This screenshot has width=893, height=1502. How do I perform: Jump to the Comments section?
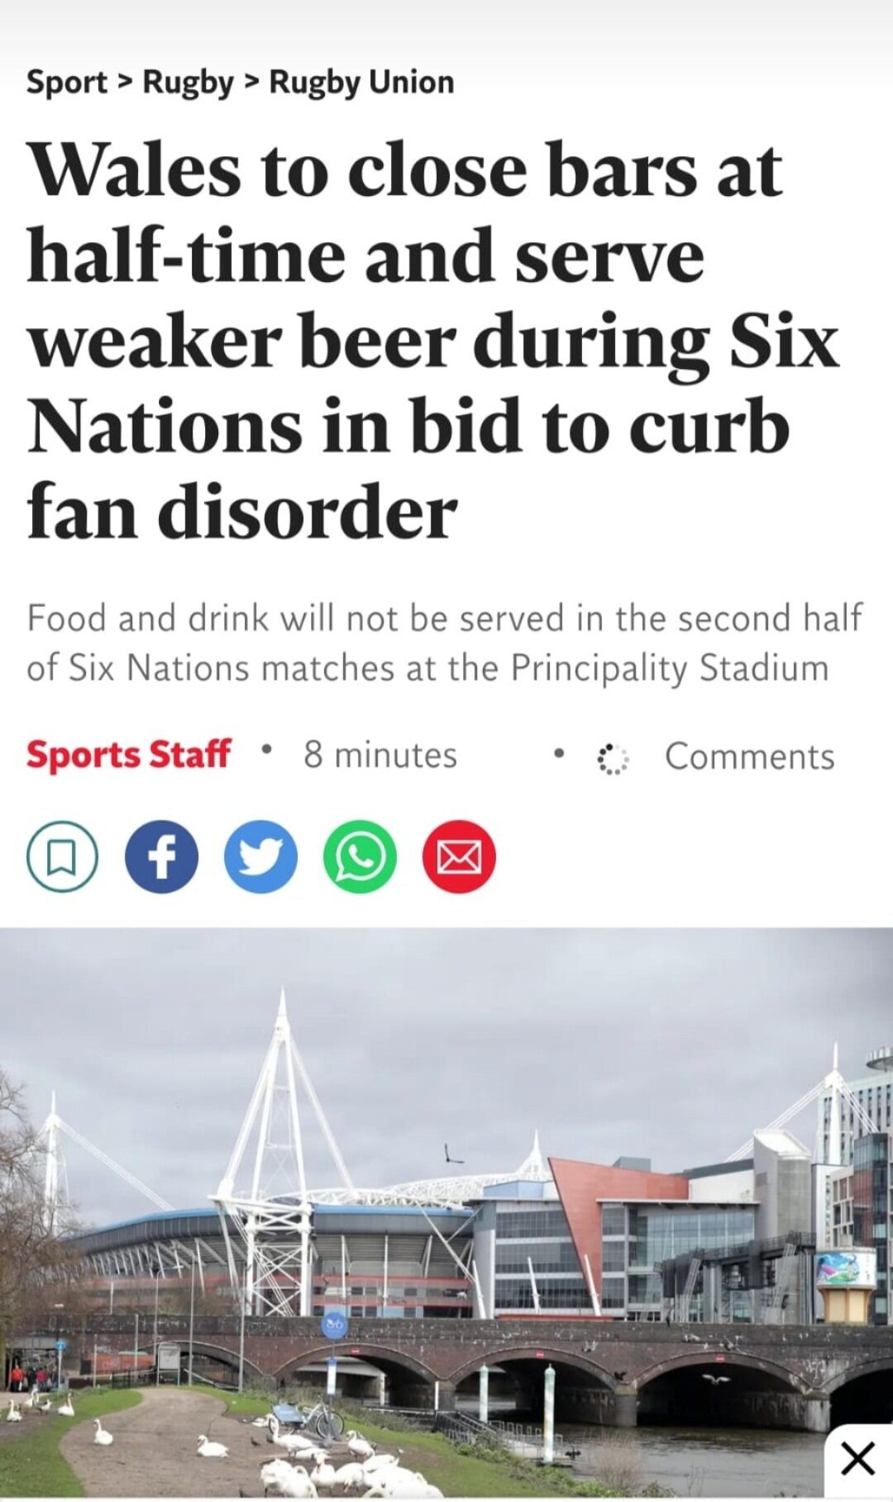pos(750,757)
